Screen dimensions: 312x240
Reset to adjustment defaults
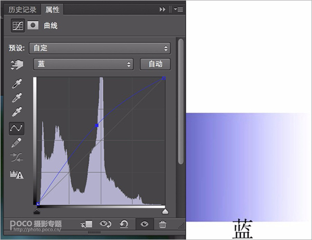pyautogui.click(x=124, y=224)
